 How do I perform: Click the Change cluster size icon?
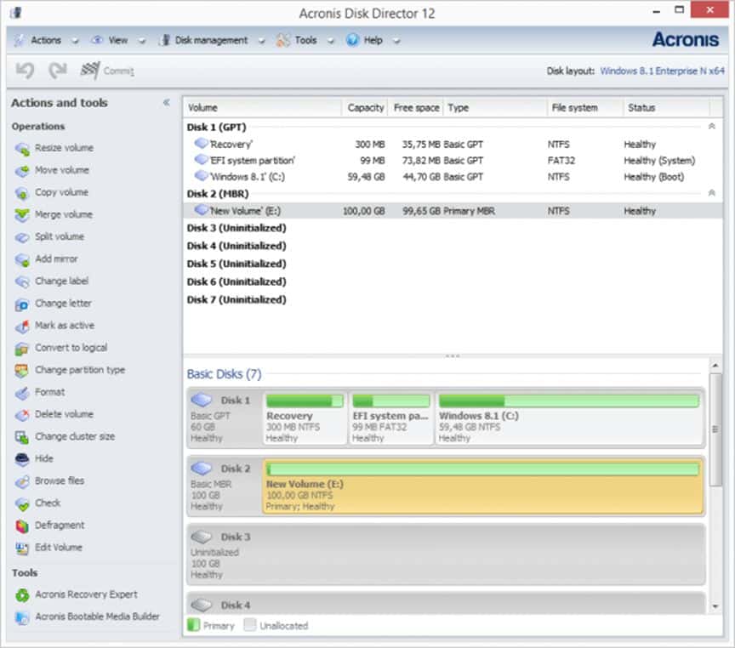(20, 436)
